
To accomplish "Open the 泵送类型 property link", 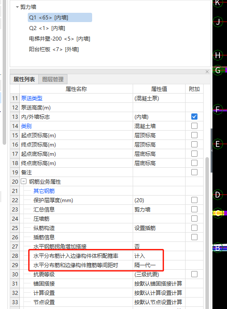I will [32, 98].
